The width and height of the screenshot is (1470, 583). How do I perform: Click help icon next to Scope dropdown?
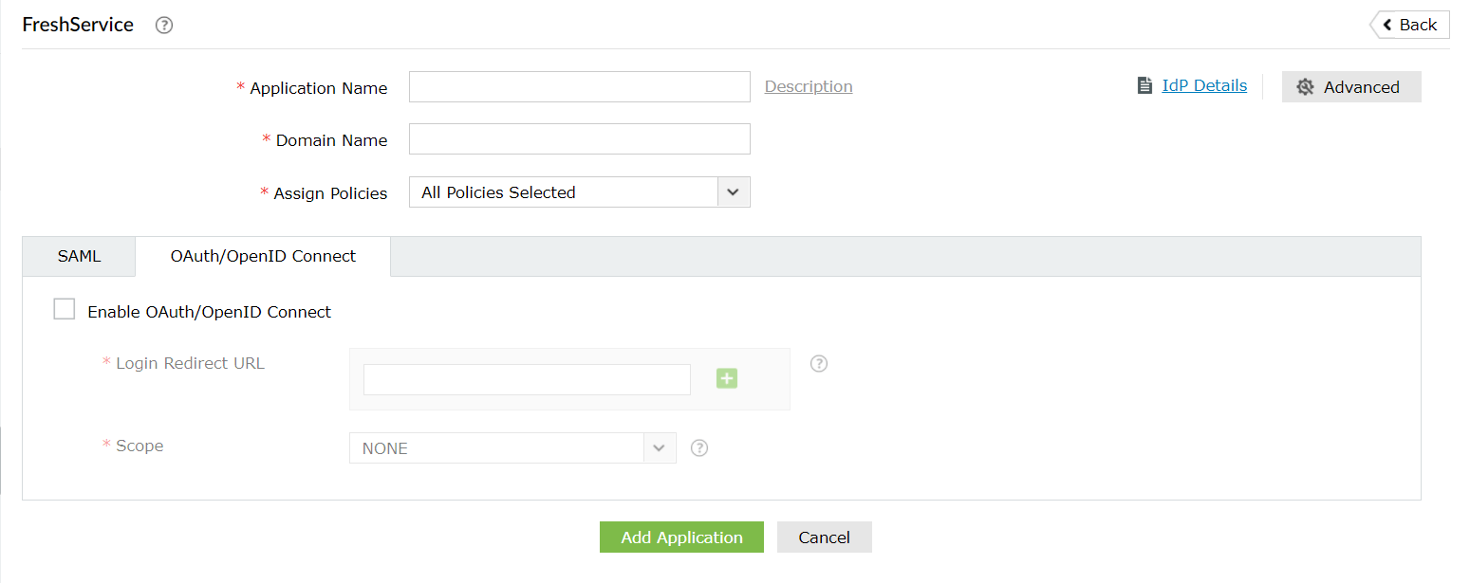tap(699, 448)
